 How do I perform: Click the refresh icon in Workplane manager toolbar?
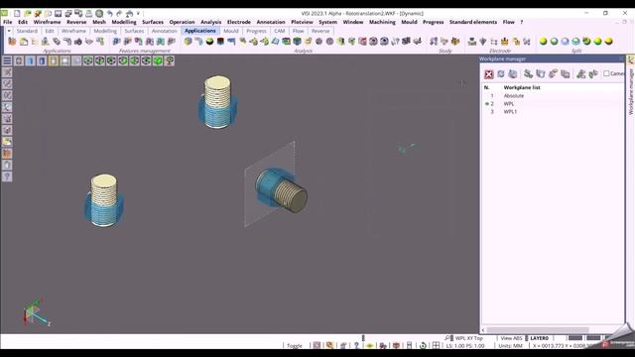pyautogui.click(x=501, y=74)
